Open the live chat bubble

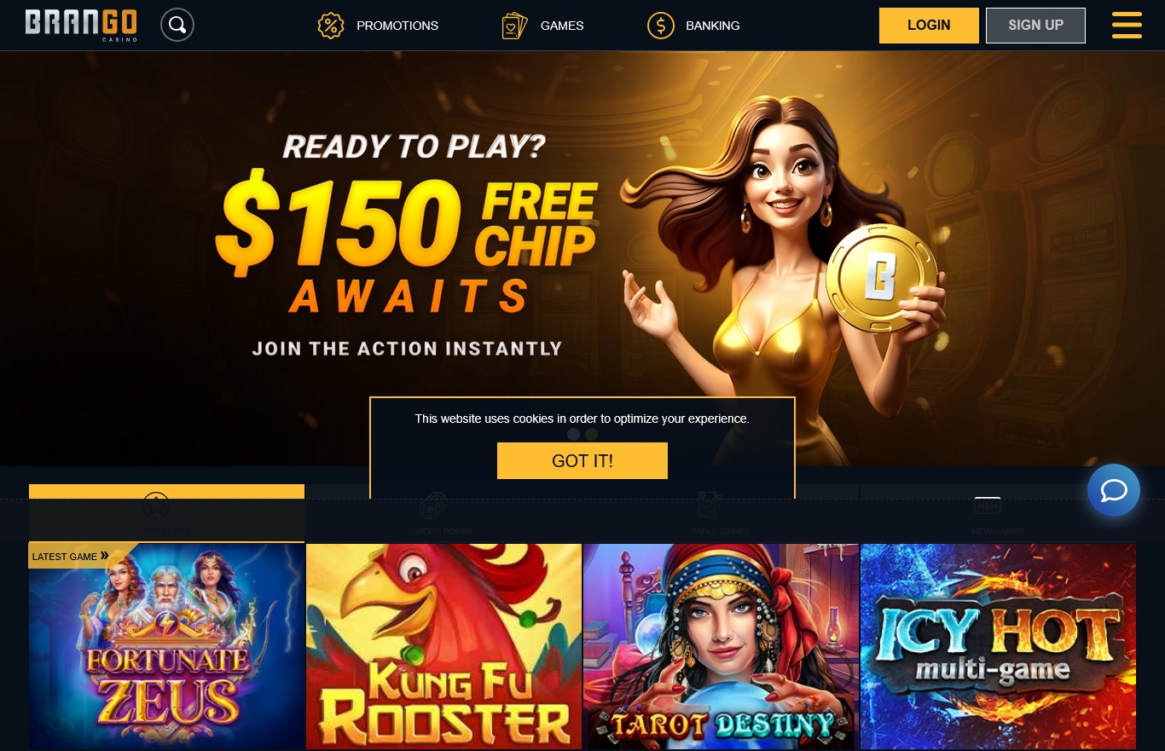(1114, 490)
